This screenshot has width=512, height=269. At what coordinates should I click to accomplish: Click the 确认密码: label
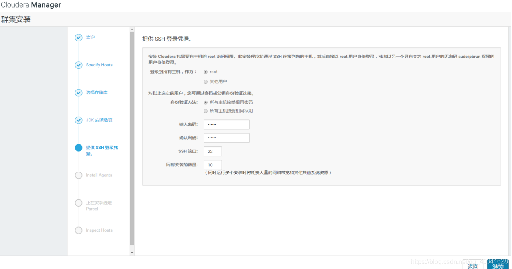188,138
